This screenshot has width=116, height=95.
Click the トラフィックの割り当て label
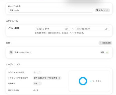pos(18,78)
